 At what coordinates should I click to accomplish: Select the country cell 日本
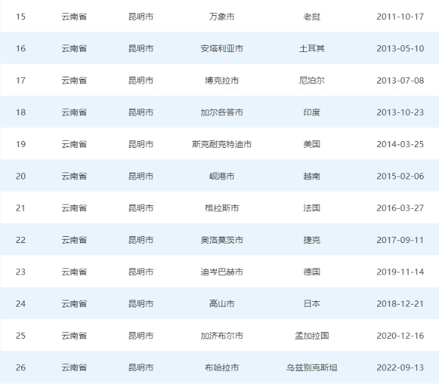pos(311,304)
